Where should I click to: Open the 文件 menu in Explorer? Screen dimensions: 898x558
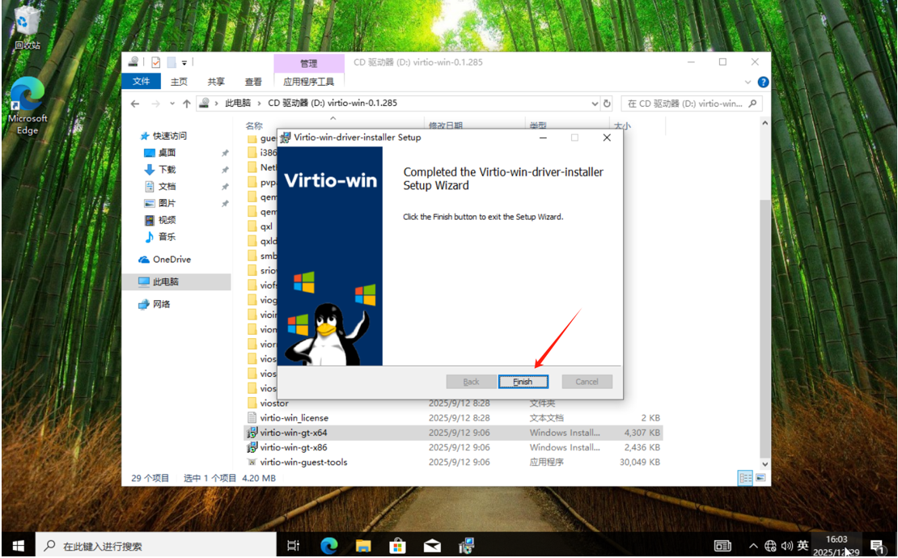tap(142, 82)
